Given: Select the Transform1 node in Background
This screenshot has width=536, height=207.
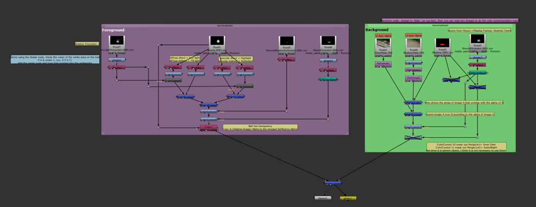Looking at the screenshot, I should click(414, 70).
